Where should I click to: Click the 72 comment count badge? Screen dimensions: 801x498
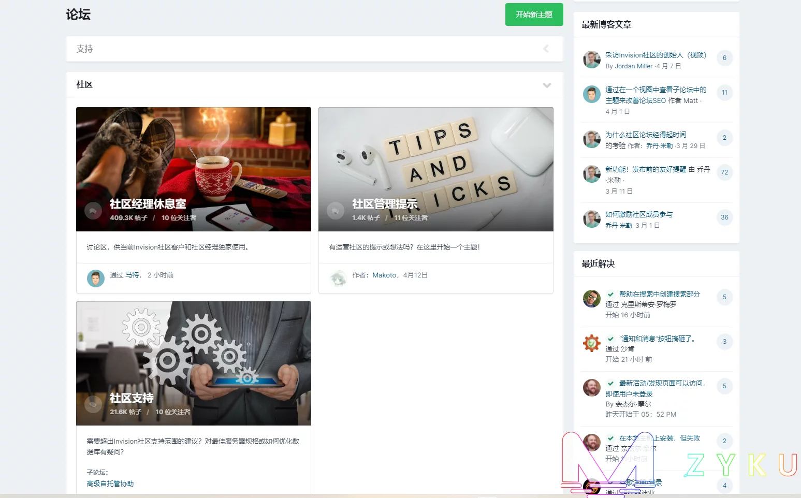pyautogui.click(x=724, y=172)
